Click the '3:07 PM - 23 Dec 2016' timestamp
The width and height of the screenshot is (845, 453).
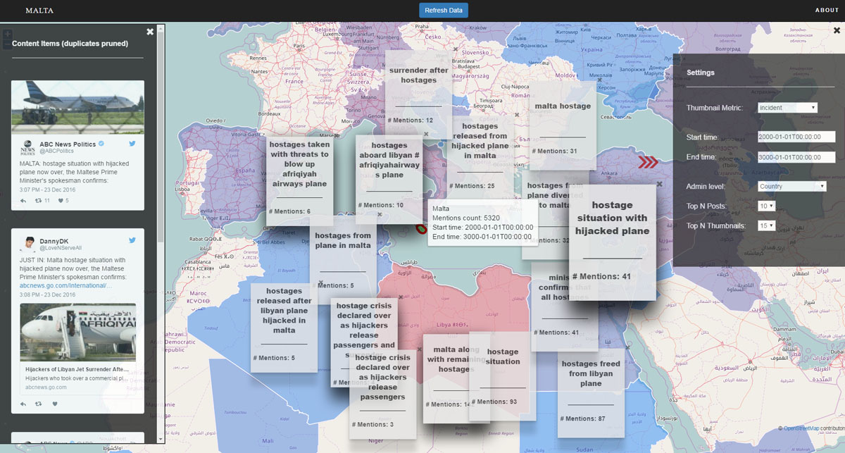(x=48, y=190)
